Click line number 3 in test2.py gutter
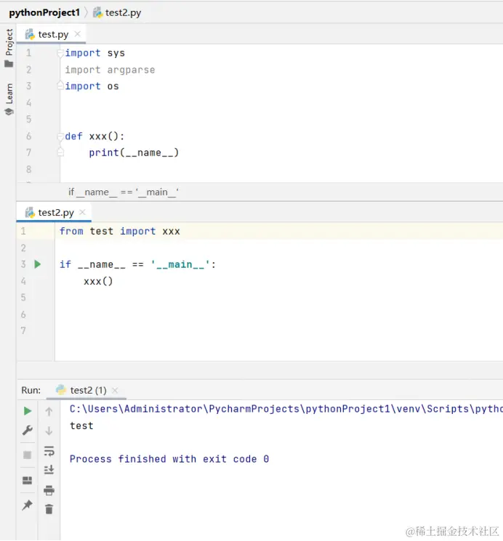This screenshot has width=503, height=541. click(23, 264)
